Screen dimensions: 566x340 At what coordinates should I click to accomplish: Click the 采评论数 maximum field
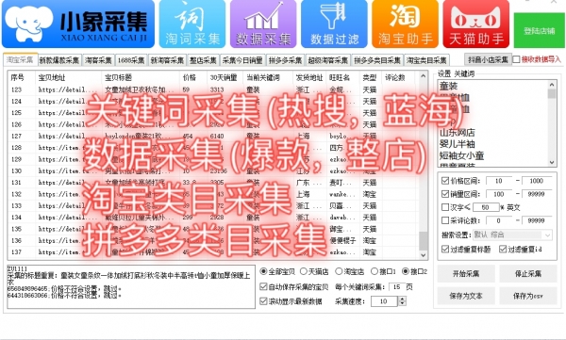click(x=537, y=220)
